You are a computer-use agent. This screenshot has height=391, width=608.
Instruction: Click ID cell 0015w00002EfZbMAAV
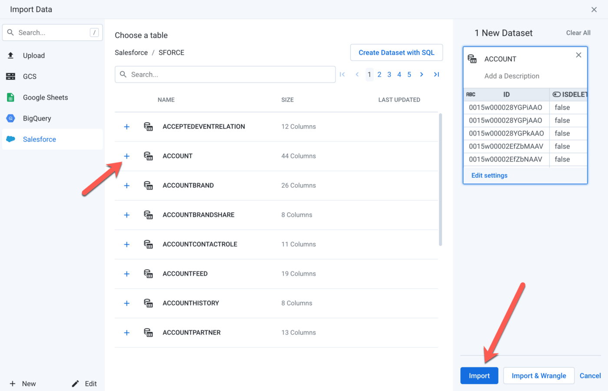pyautogui.click(x=506, y=146)
